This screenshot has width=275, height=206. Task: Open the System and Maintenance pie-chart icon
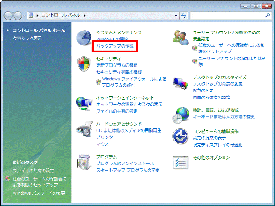tap(84, 38)
